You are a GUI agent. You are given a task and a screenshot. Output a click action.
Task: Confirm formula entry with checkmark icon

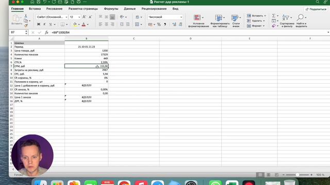40,32
